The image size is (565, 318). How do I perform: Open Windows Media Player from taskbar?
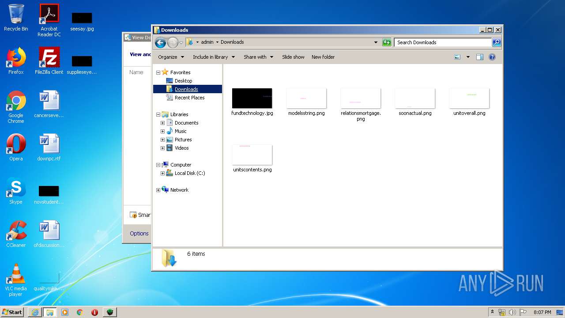pyautogui.click(x=65, y=312)
